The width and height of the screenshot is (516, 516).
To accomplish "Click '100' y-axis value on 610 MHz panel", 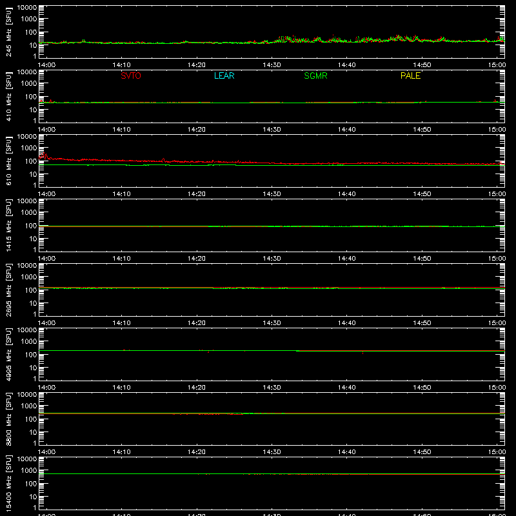I will (x=31, y=161).
